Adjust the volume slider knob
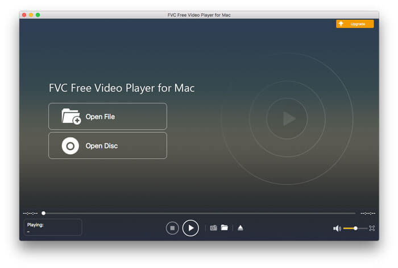The image size is (398, 268). [x=355, y=228]
